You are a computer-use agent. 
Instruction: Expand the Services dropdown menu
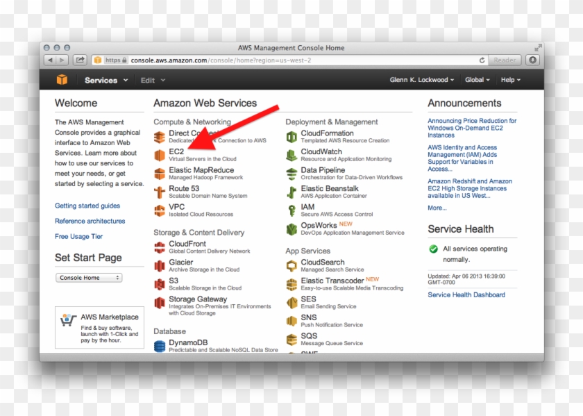pos(105,80)
